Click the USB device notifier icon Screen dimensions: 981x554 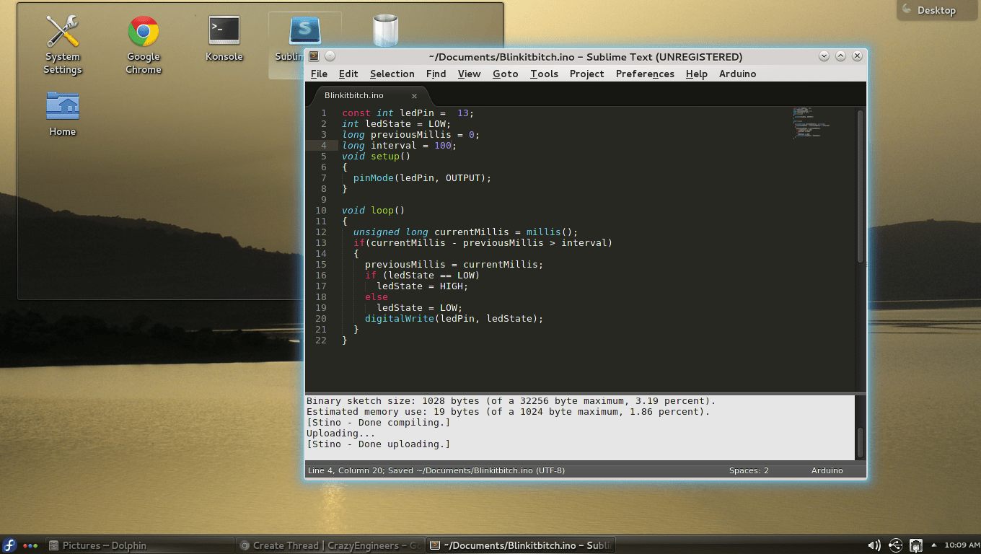tap(895, 545)
